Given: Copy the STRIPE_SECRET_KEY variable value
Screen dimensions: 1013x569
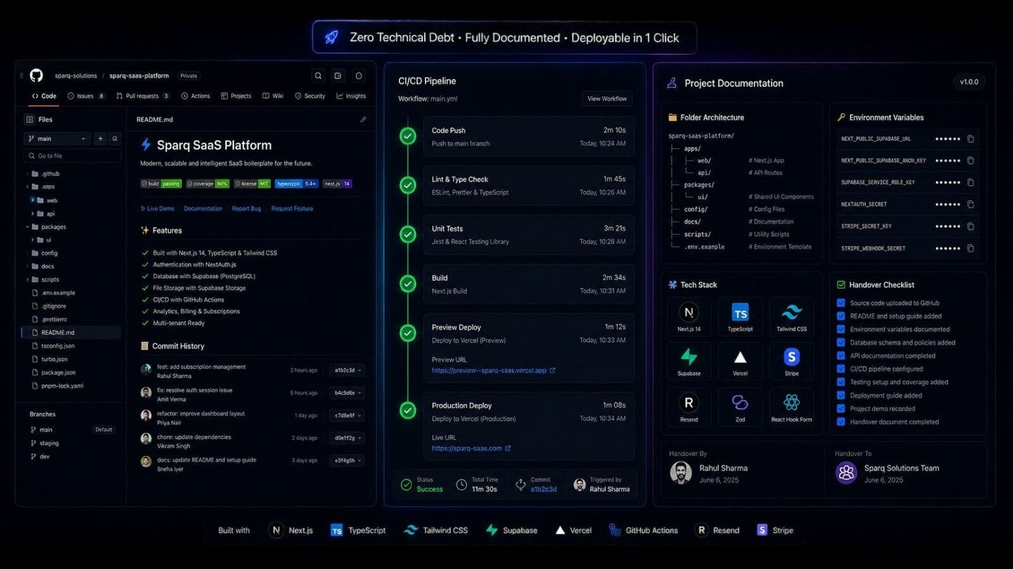Looking at the screenshot, I should pyautogui.click(x=971, y=226).
